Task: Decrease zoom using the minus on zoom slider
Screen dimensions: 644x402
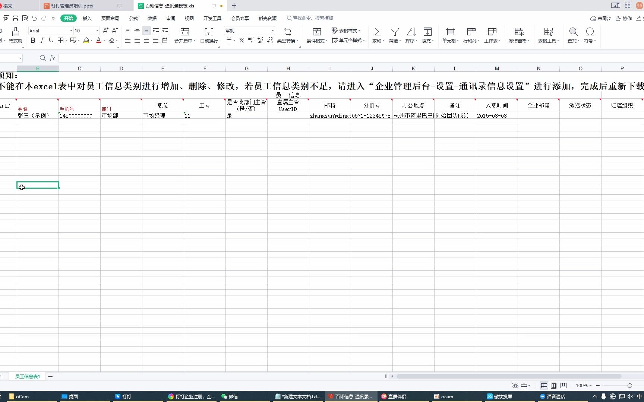Action: click(x=598, y=386)
